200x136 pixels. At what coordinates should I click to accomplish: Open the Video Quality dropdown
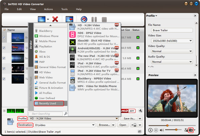[x=172, y=51]
